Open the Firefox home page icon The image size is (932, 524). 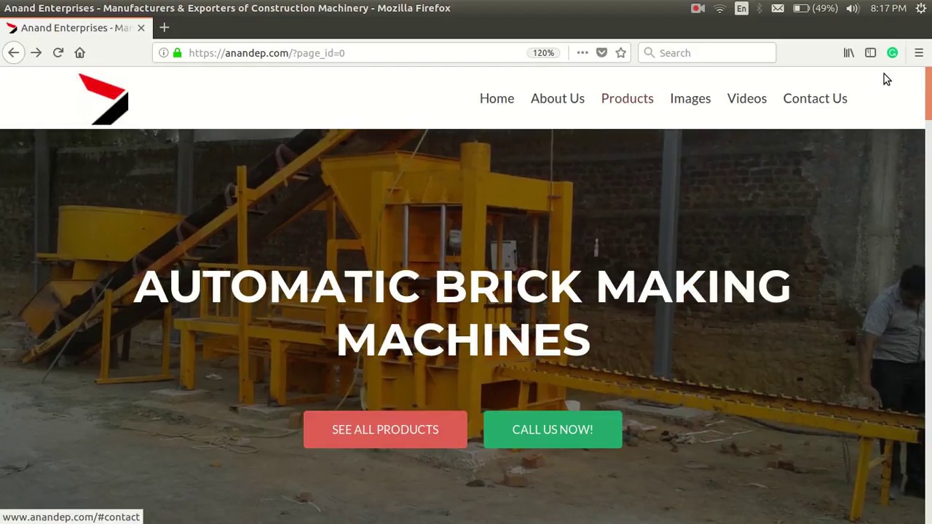(x=80, y=52)
